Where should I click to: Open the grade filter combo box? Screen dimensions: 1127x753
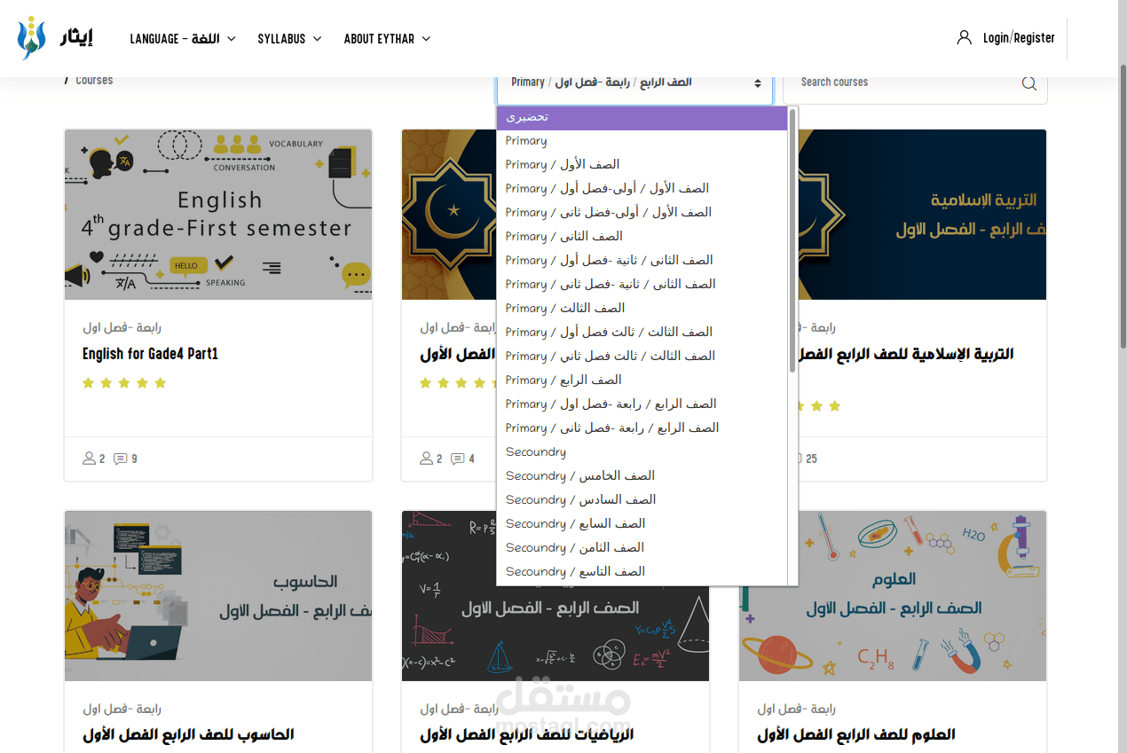pyautogui.click(x=634, y=82)
